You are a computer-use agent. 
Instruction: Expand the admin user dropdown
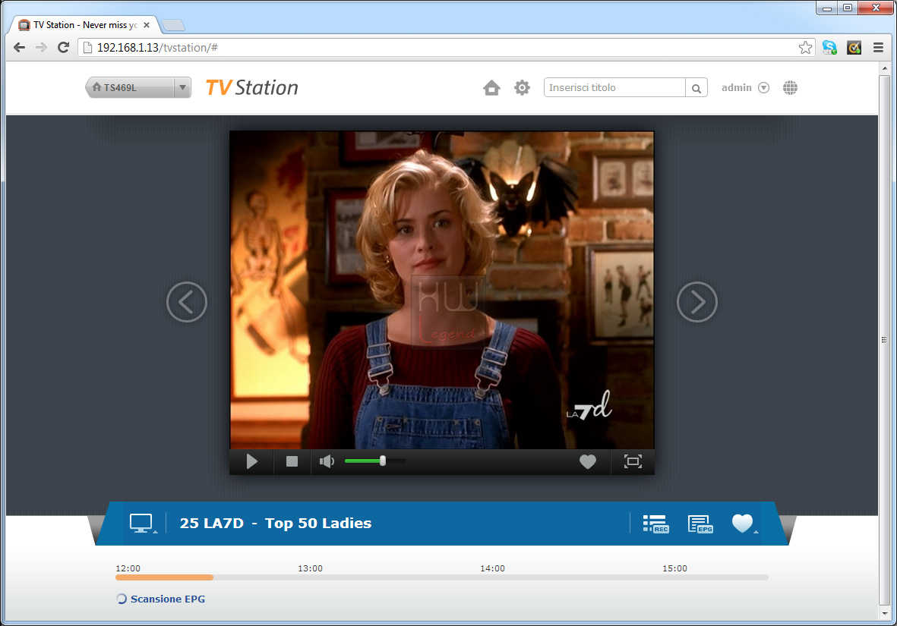coord(763,87)
